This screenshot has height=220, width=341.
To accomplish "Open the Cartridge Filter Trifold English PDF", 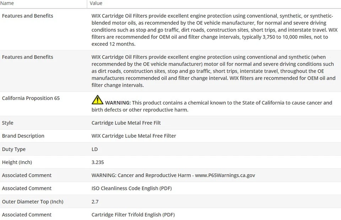I will (x=133, y=215).
